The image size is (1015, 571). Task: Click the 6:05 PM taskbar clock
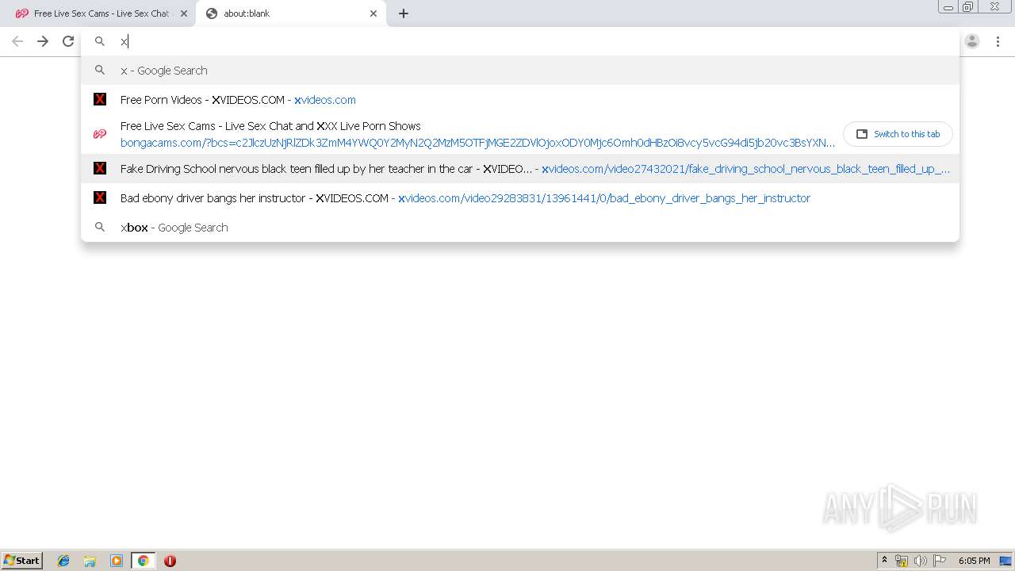tap(974, 561)
